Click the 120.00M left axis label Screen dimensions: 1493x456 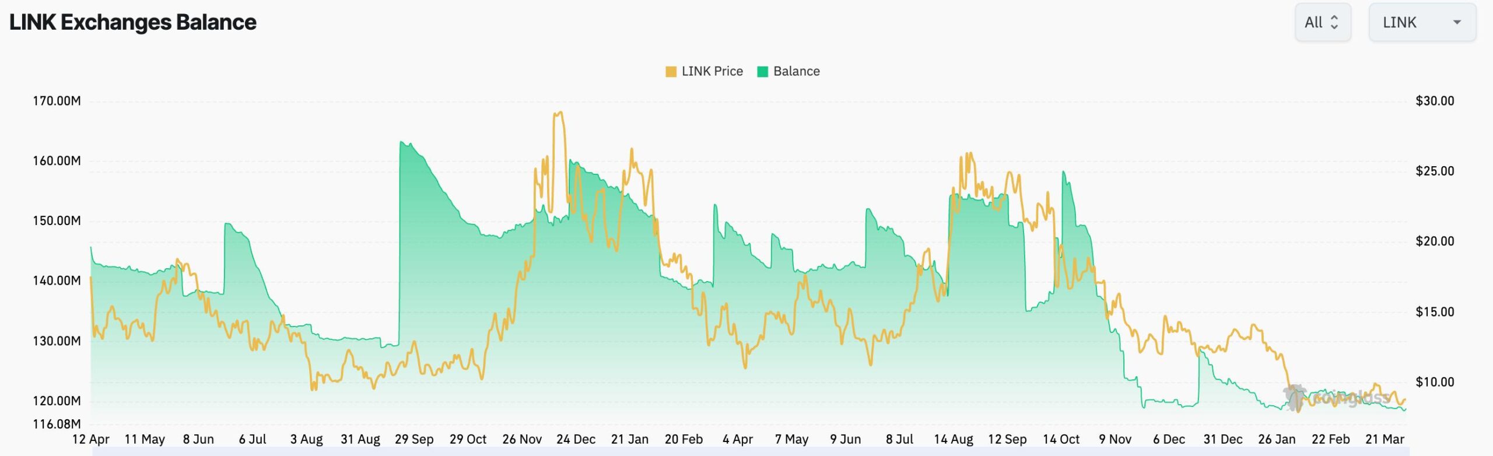click(57, 401)
